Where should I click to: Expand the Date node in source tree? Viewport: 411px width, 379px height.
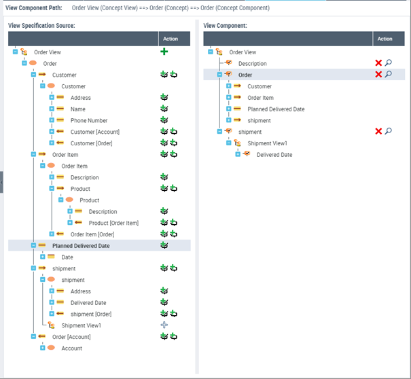pos(42,257)
